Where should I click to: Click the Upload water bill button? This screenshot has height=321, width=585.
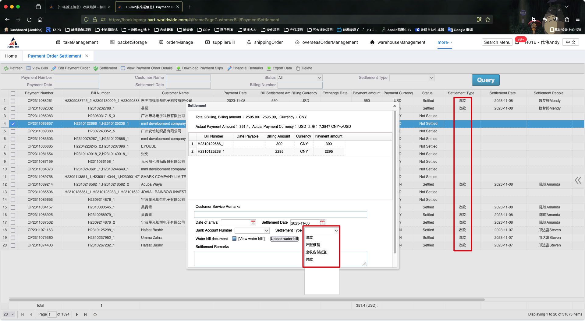click(x=284, y=239)
